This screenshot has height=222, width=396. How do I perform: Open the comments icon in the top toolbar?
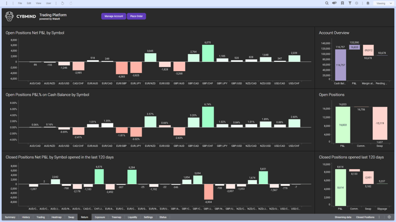coord(334,3)
